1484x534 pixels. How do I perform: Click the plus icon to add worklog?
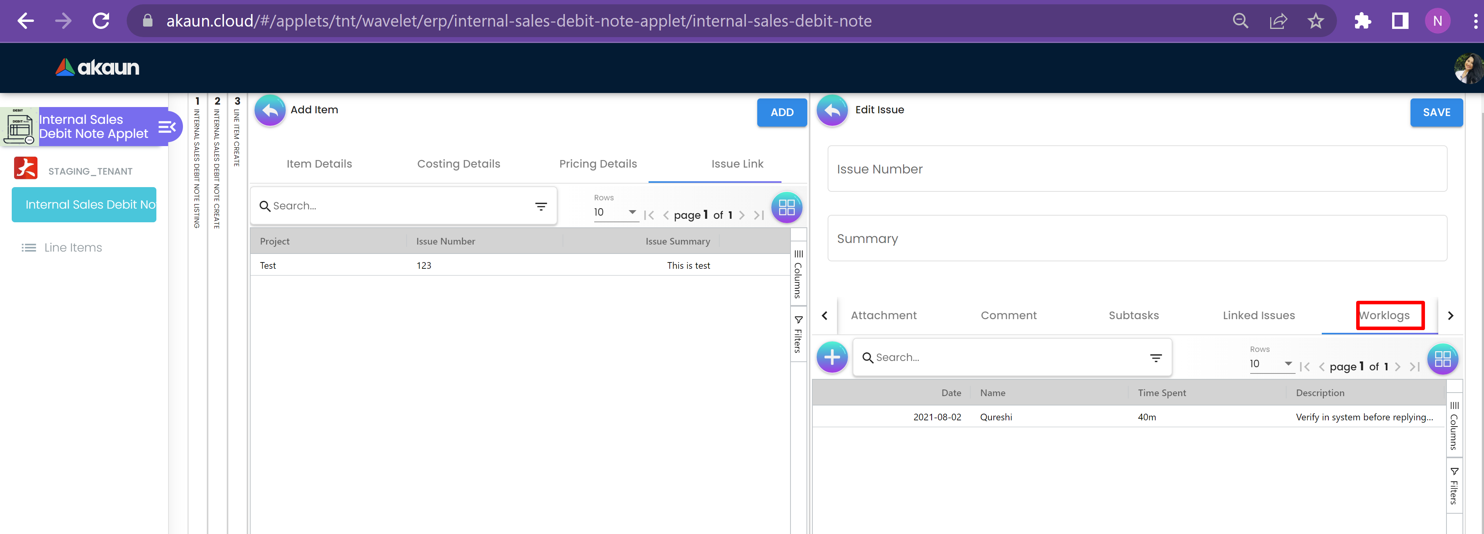832,357
